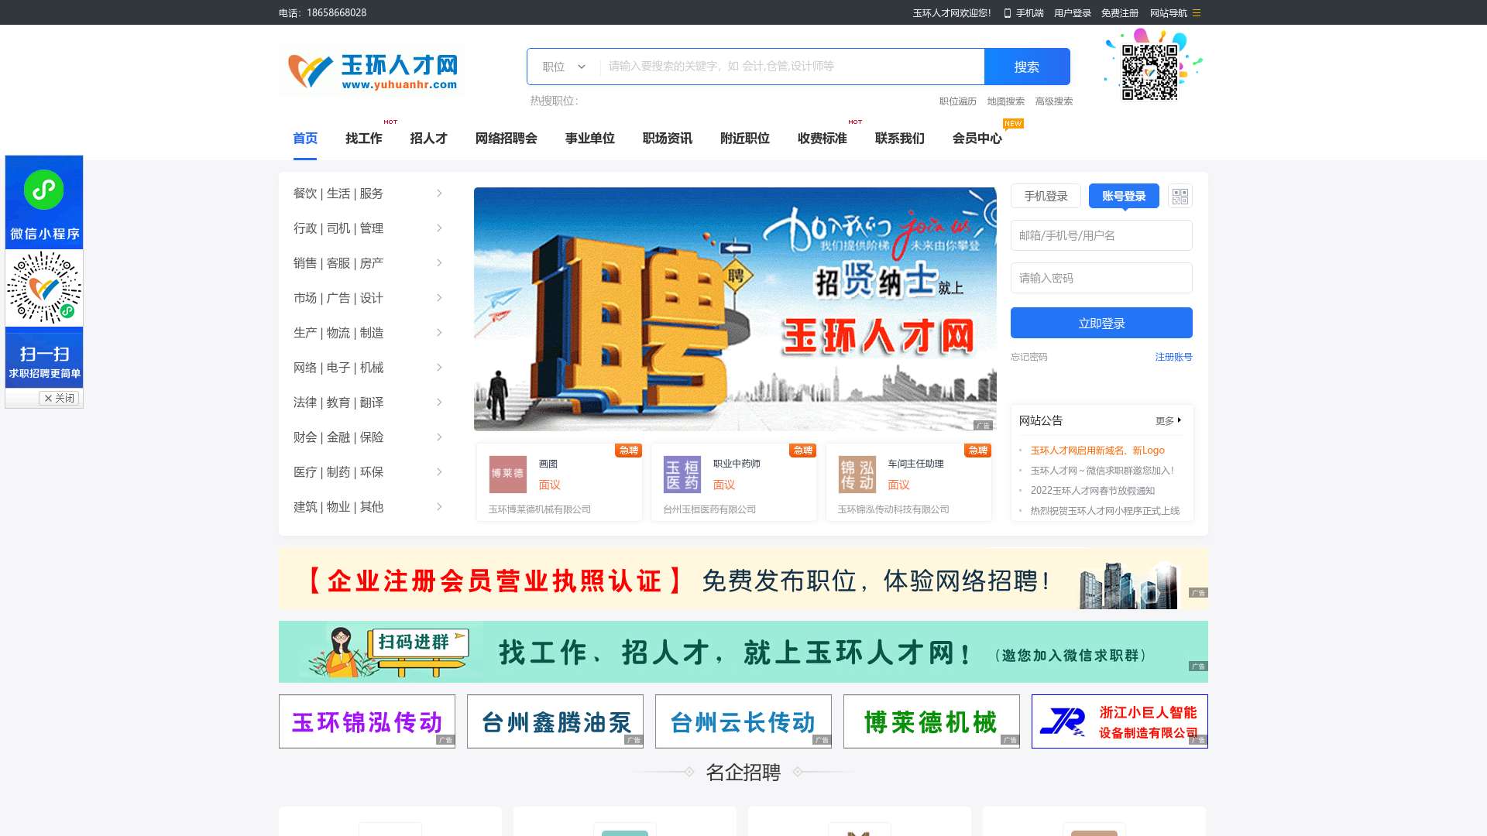The width and height of the screenshot is (1487, 836).
Task: Open announcement 玉环人才网启用新域名、新Logo
Action: [1097, 451]
